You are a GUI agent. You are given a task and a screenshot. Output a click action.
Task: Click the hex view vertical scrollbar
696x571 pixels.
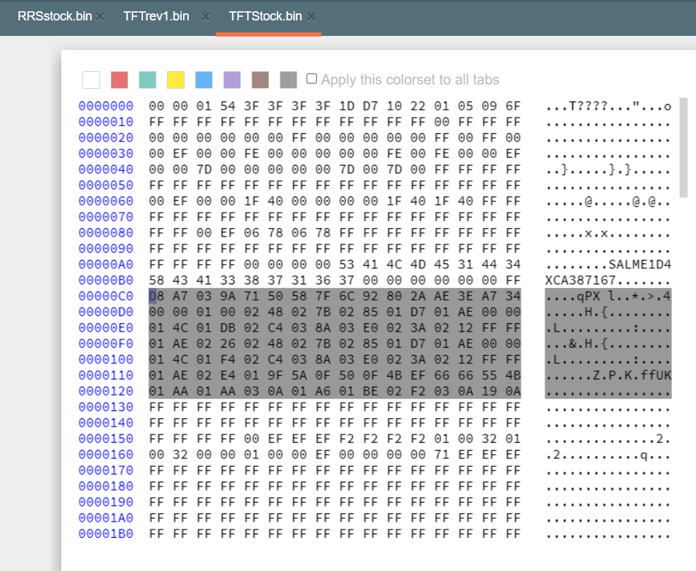tap(683, 148)
